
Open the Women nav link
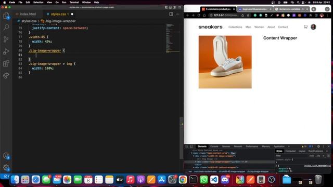259,27
